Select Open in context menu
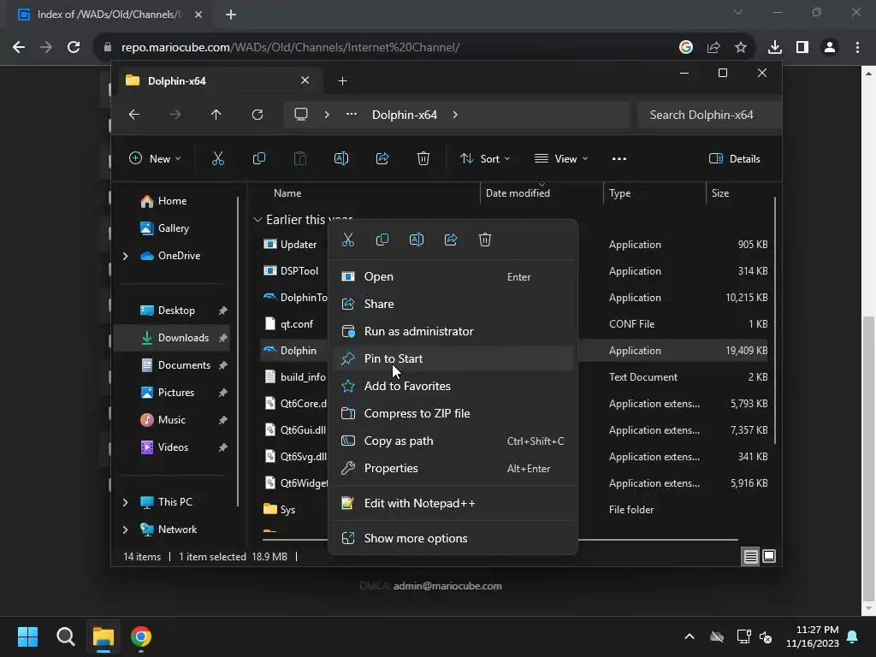Image resolution: width=876 pixels, height=657 pixels. tap(453, 276)
